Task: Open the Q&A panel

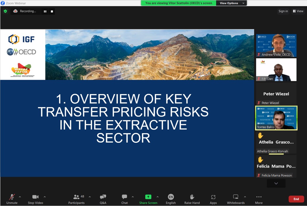Action: tap(103, 199)
